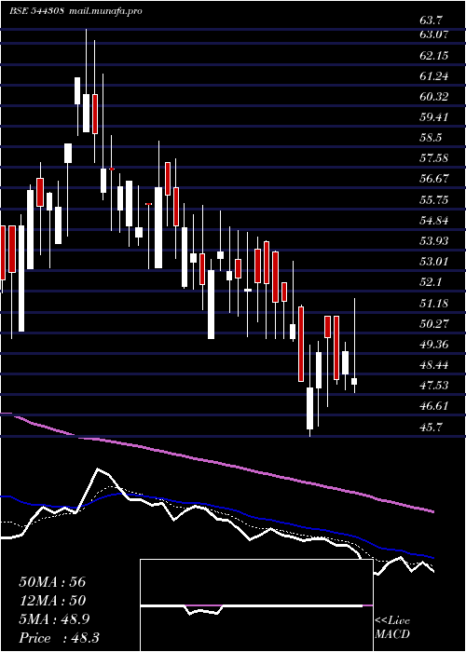Click the <<Live MACD label
The width and height of the screenshot is (466, 652).
[x=392, y=628]
